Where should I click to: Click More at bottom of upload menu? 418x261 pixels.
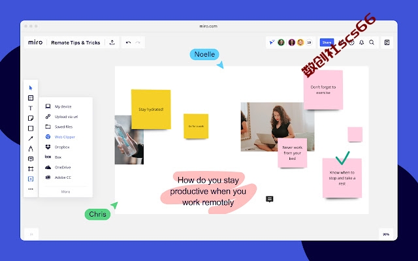pos(65,192)
